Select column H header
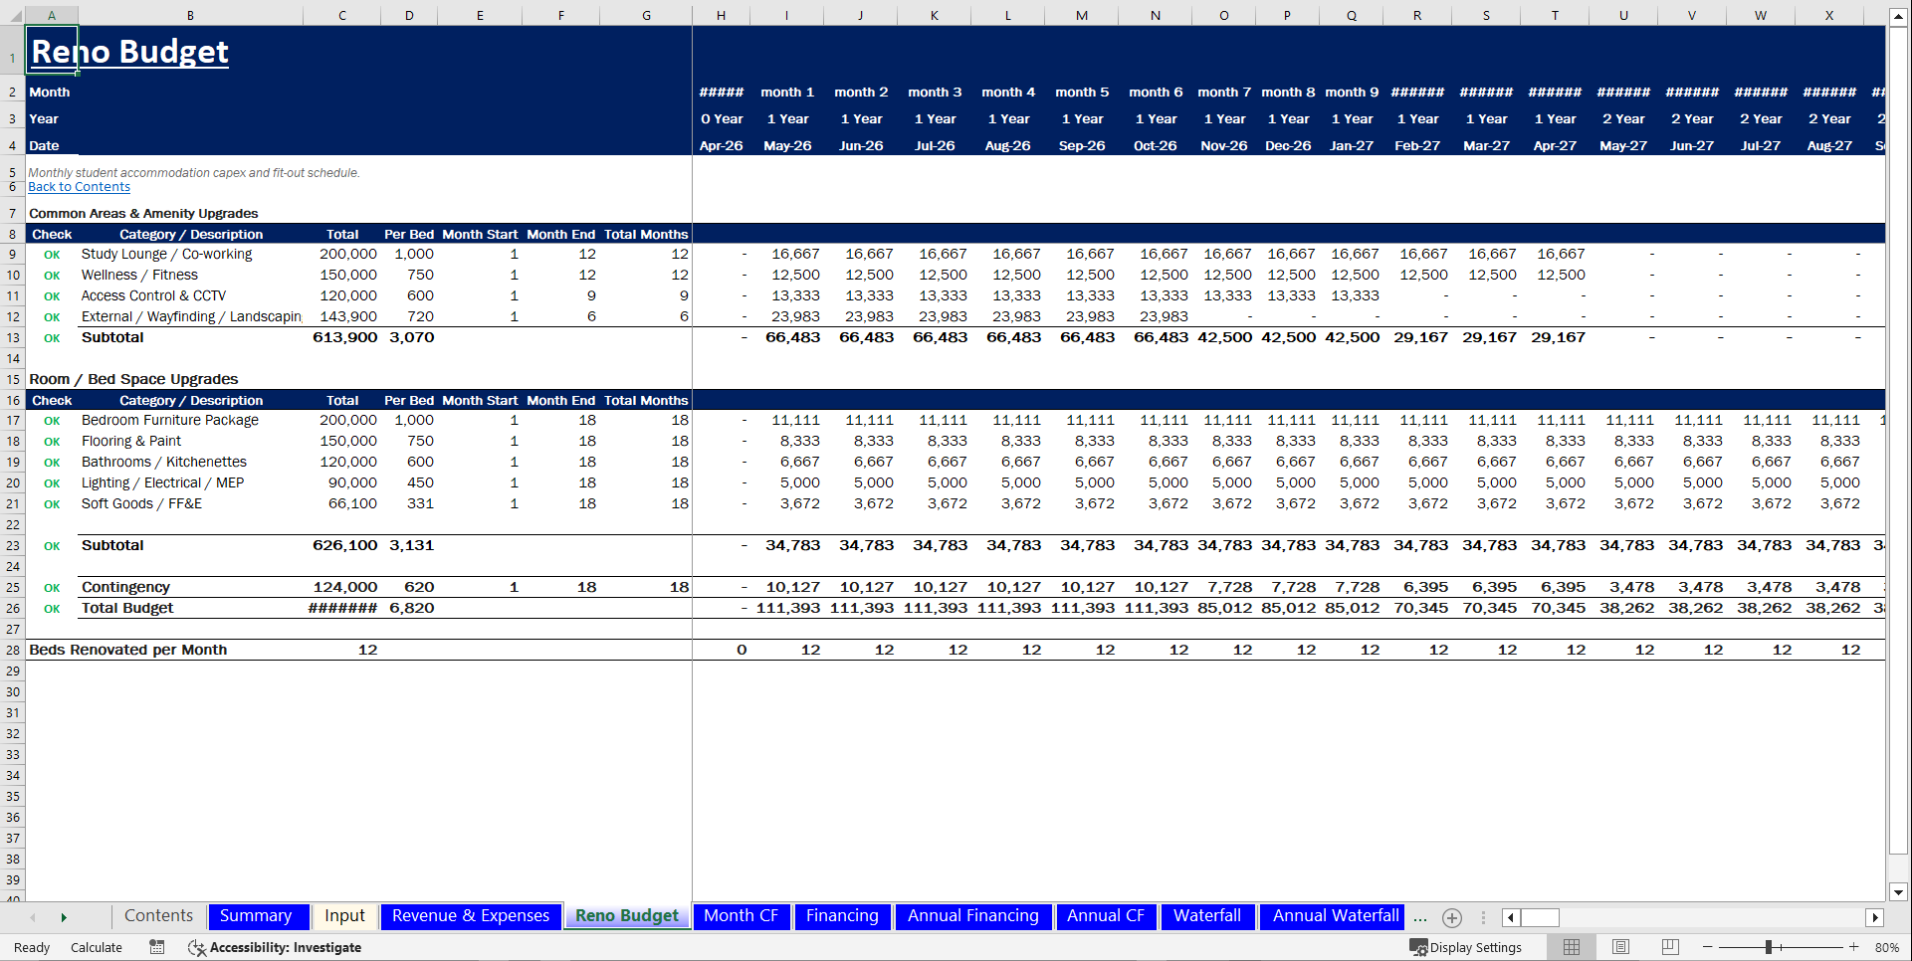 [x=721, y=15]
